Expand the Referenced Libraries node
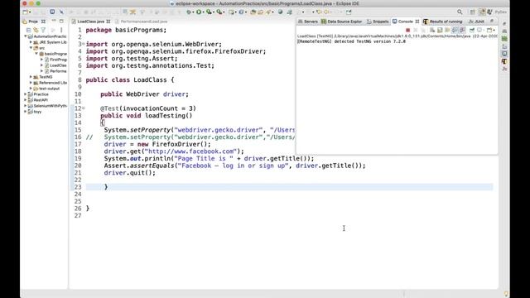 (31, 83)
